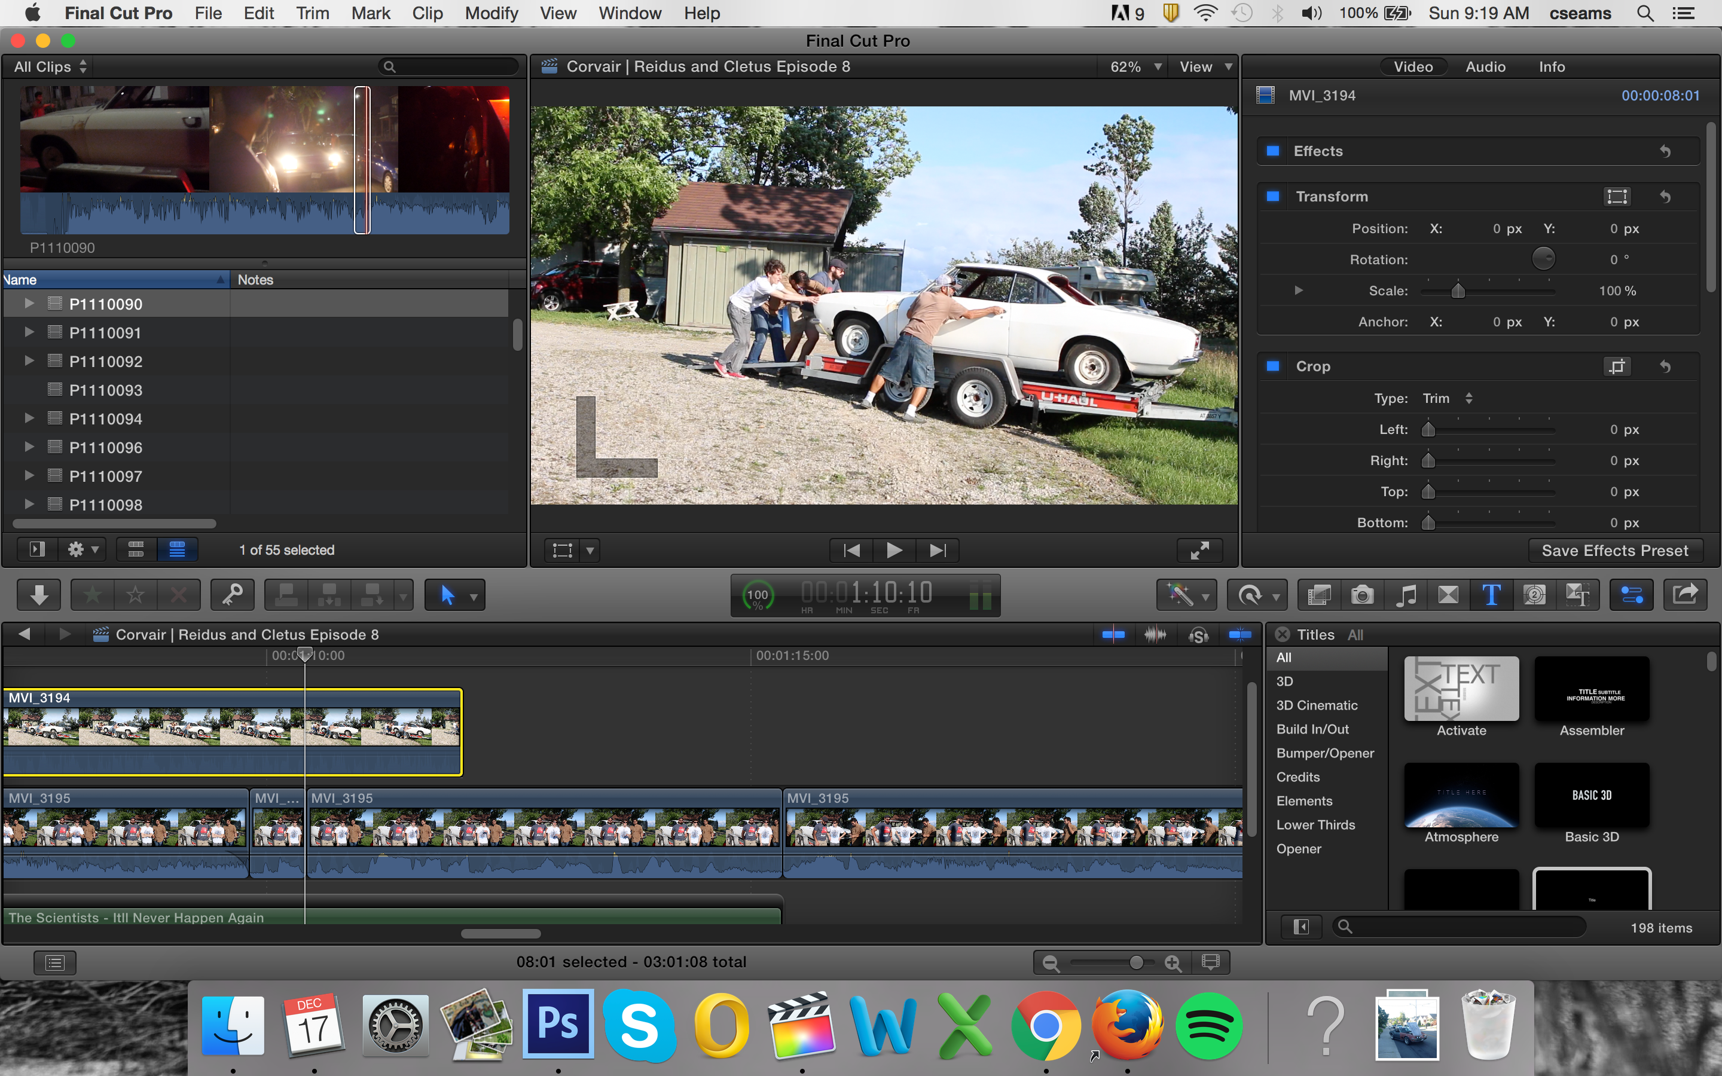Image resolution: width=1722 pixels, height=1076 pixels.
Task: Show the Timeline Index list icon
Action: click(55, 963)
